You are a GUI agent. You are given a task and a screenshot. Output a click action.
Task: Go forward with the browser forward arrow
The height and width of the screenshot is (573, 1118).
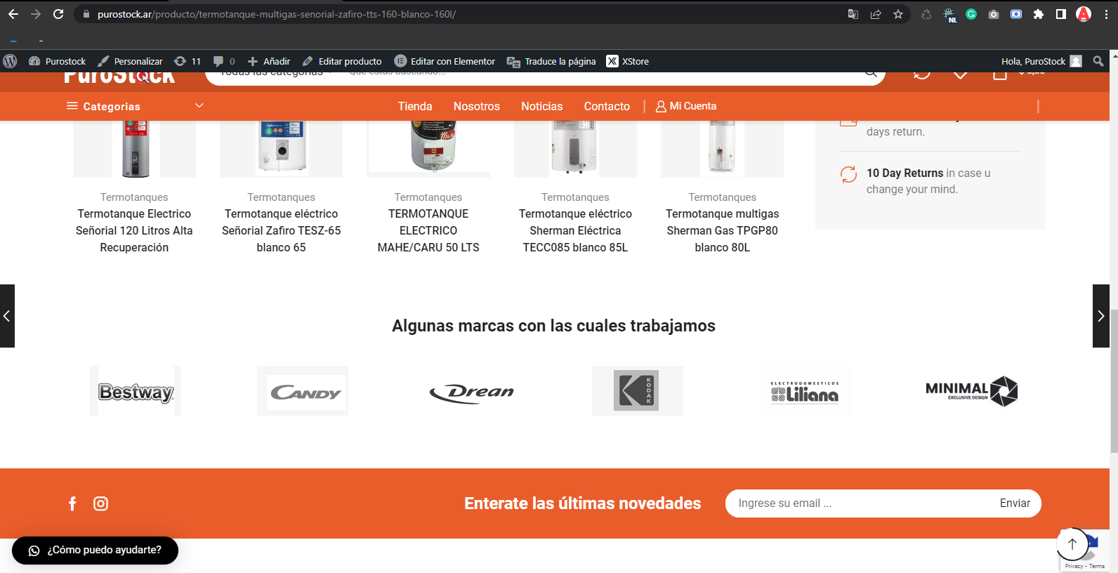(x=36, y=14)
